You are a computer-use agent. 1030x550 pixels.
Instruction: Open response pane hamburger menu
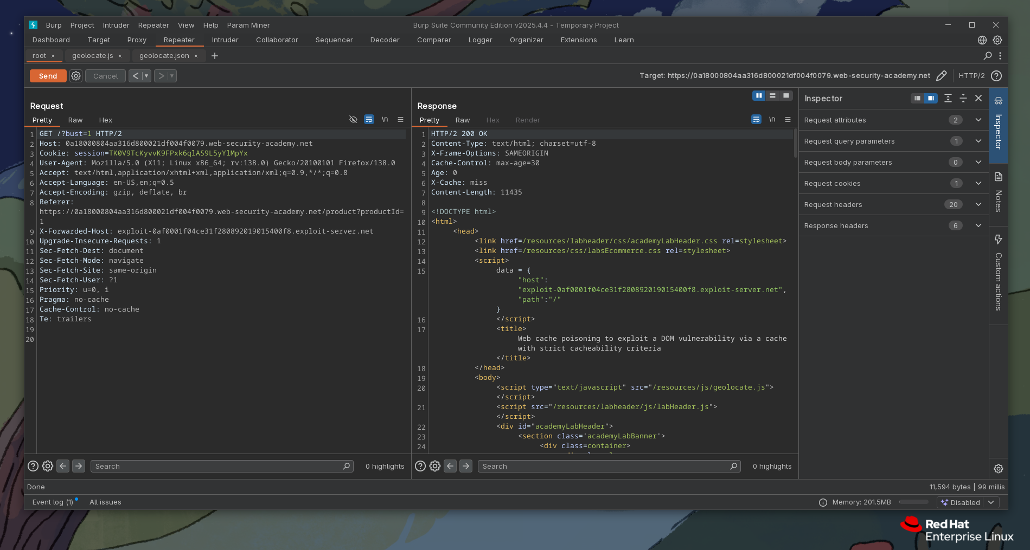tap(788, 120)
